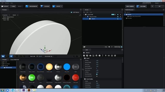This screenshot has width=165, height=92.
Task: Collapse the Extrusion Model tree arrow
Action: click(x=86, y=17)
